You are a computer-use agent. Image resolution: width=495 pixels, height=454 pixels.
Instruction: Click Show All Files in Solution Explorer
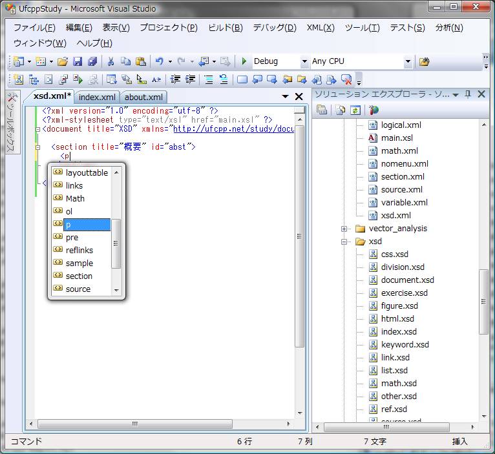[x=341, y=110]
